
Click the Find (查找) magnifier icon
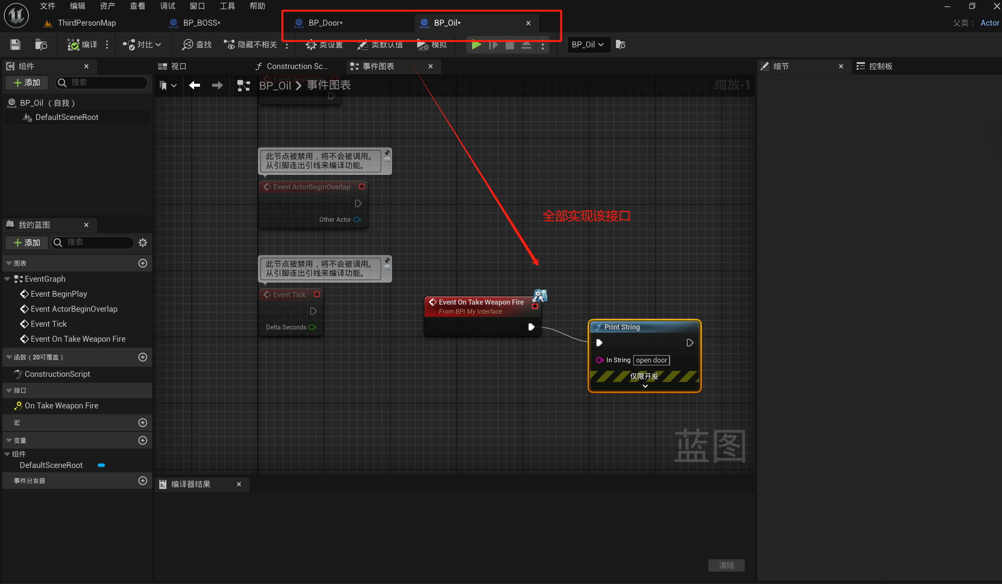[x=187, y=45]
